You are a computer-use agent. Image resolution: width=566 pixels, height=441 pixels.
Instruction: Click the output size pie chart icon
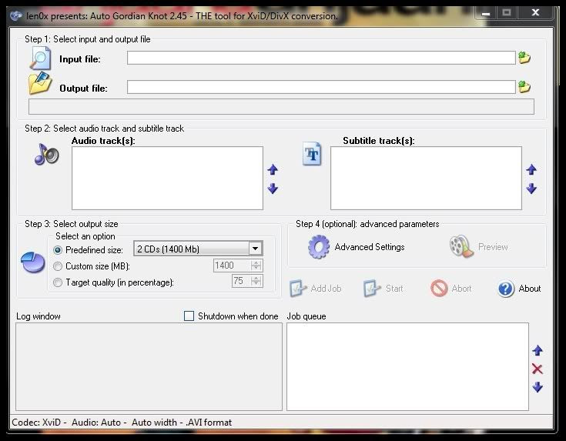pyautogui.click(x=33, y=262)
